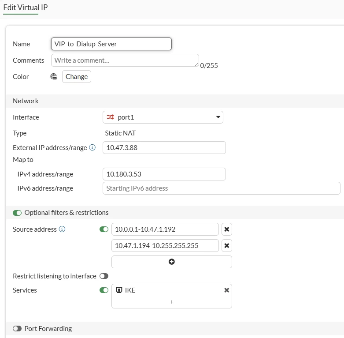
Task: Click the IKE service label
Action: pos(130,290)
